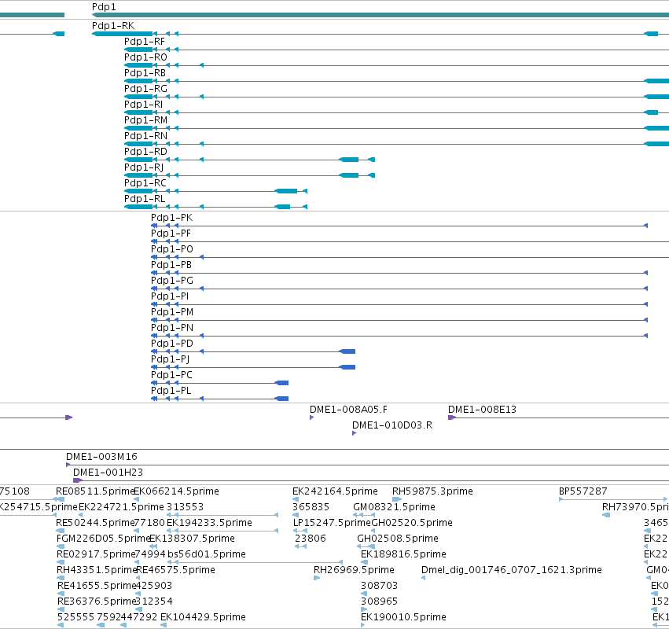669x629 pixels.
Task: Click the EK138307.5prime EST label
Action: pyautogui.click(x=192, y=539)
